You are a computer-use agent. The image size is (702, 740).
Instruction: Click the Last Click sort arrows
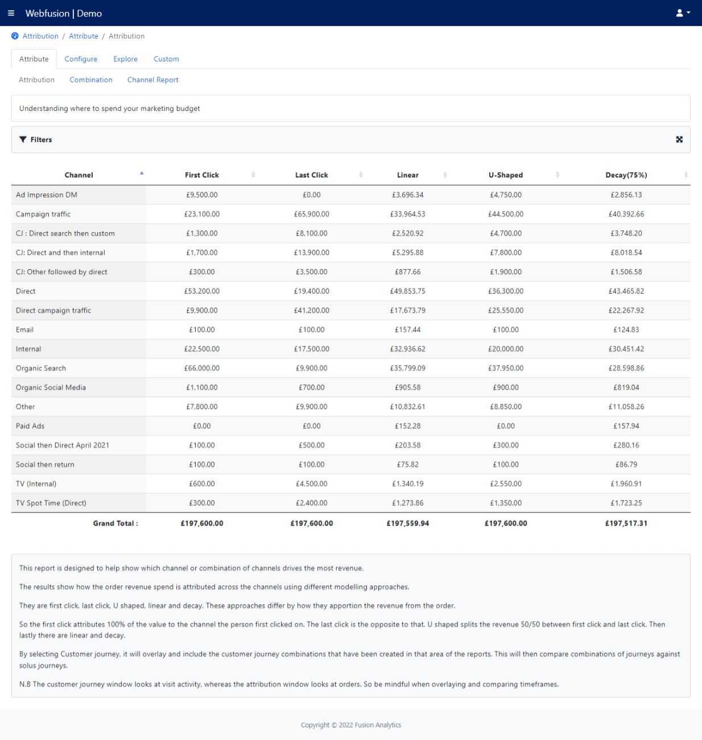(x=361, y=175)
